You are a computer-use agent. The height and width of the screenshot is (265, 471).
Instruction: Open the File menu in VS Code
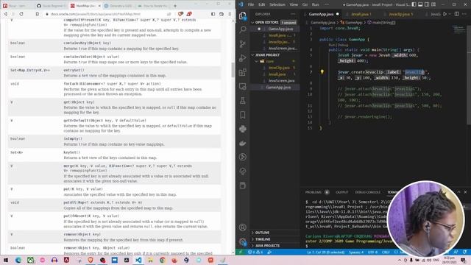click(x=250, y=4)
